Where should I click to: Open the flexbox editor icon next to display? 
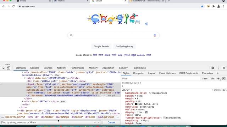click(146, 112)
